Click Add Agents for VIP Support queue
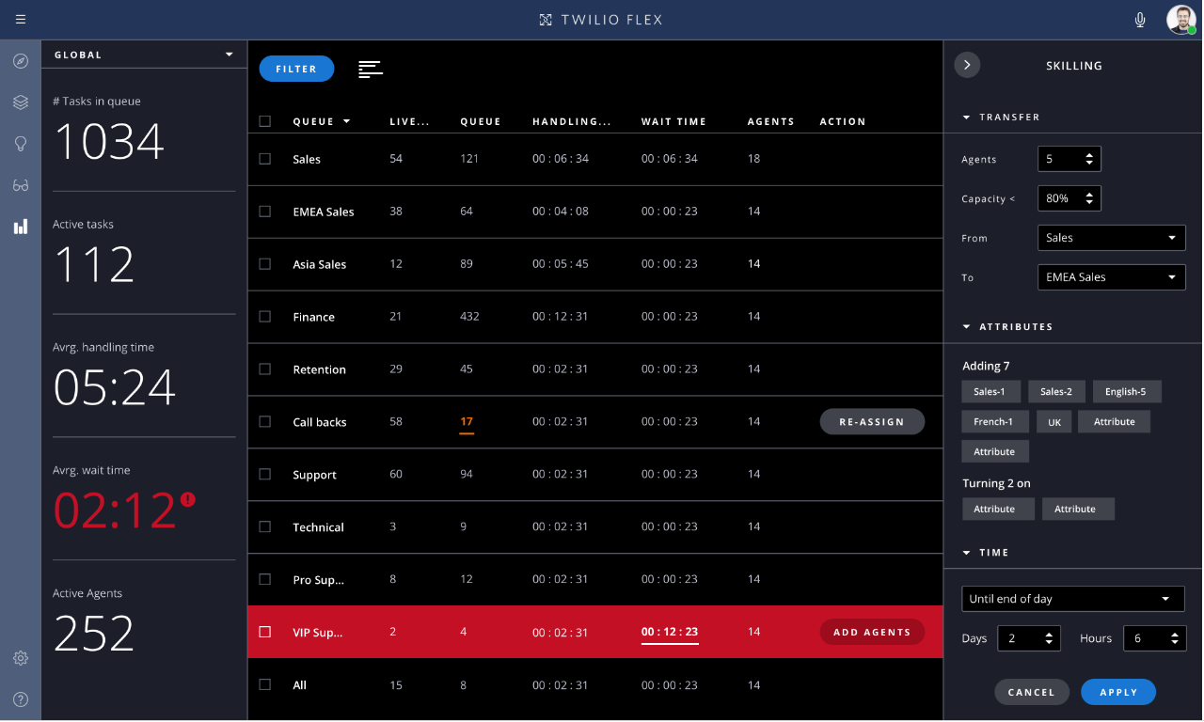The height and width of the screenshot is (722, 1204). (x=872, y=632)
